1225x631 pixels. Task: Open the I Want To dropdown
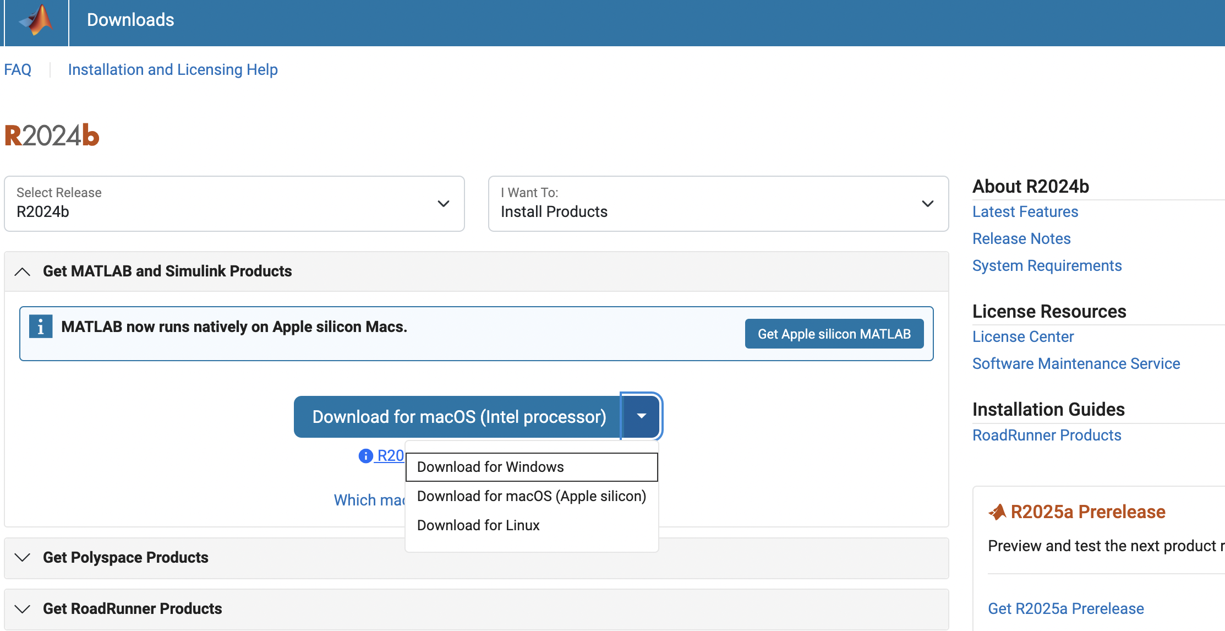pyautogui.click(x=718, y=204)
